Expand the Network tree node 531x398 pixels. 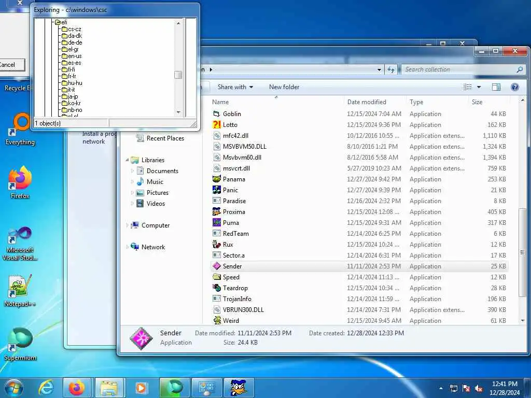pyautogui.click(x=128, y=247)
